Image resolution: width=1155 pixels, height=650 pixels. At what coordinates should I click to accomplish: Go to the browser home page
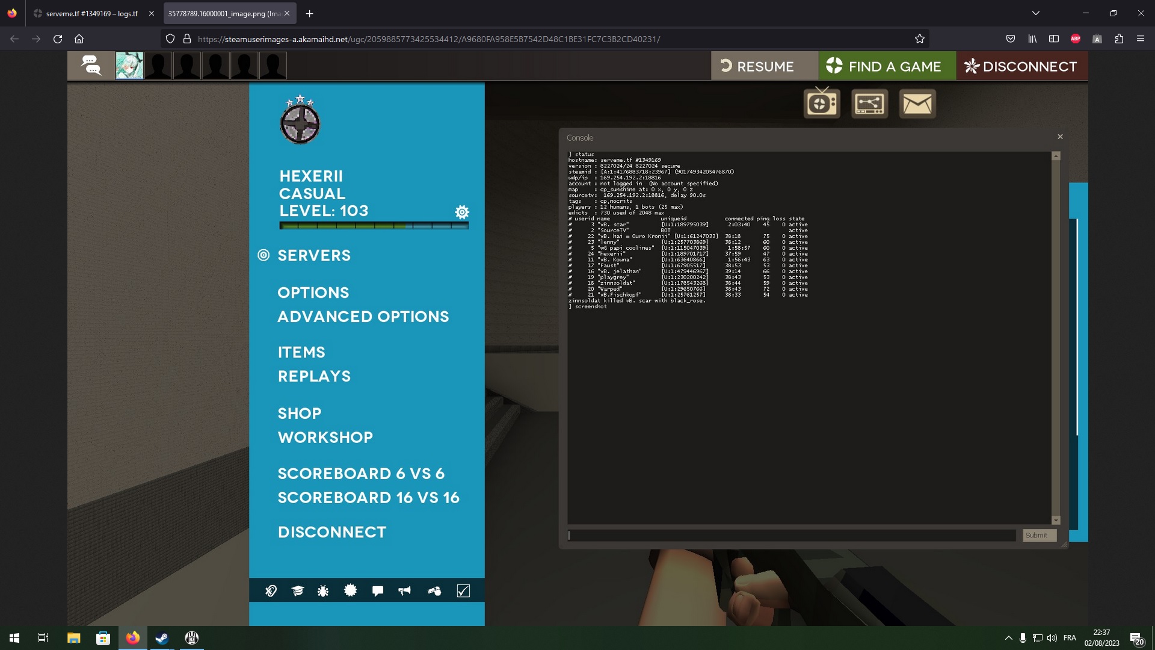point(79,39)
